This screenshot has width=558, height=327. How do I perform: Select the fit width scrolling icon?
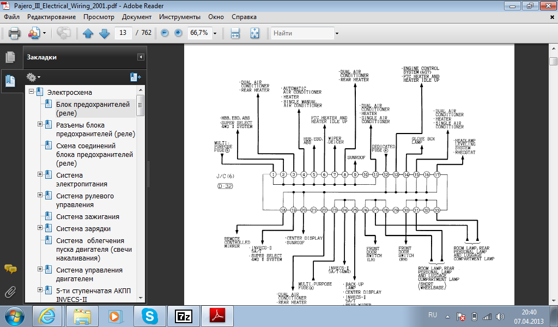point(235,33)
